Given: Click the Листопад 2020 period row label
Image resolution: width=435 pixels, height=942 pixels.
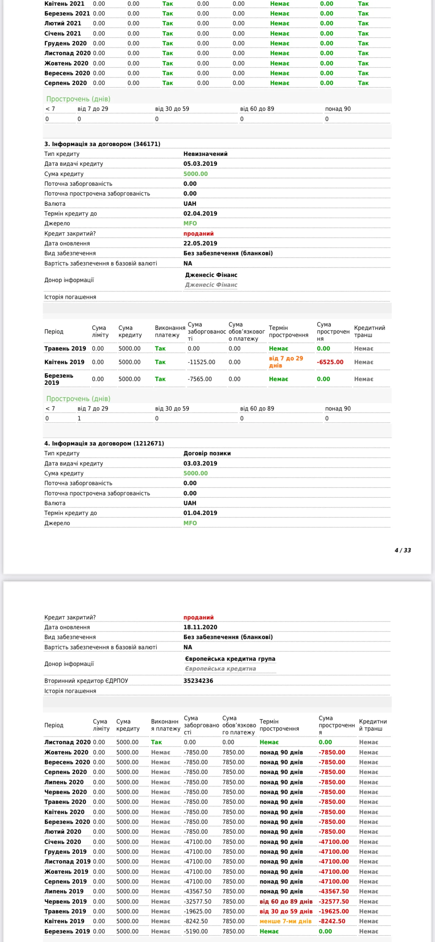Looking at the screenshot, I should pos(67,742).
